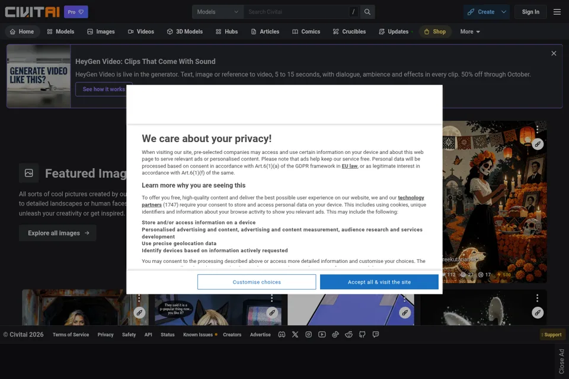Open the Instagram footer icon
The width and height of the screenshot is (569, 379).
308,335
